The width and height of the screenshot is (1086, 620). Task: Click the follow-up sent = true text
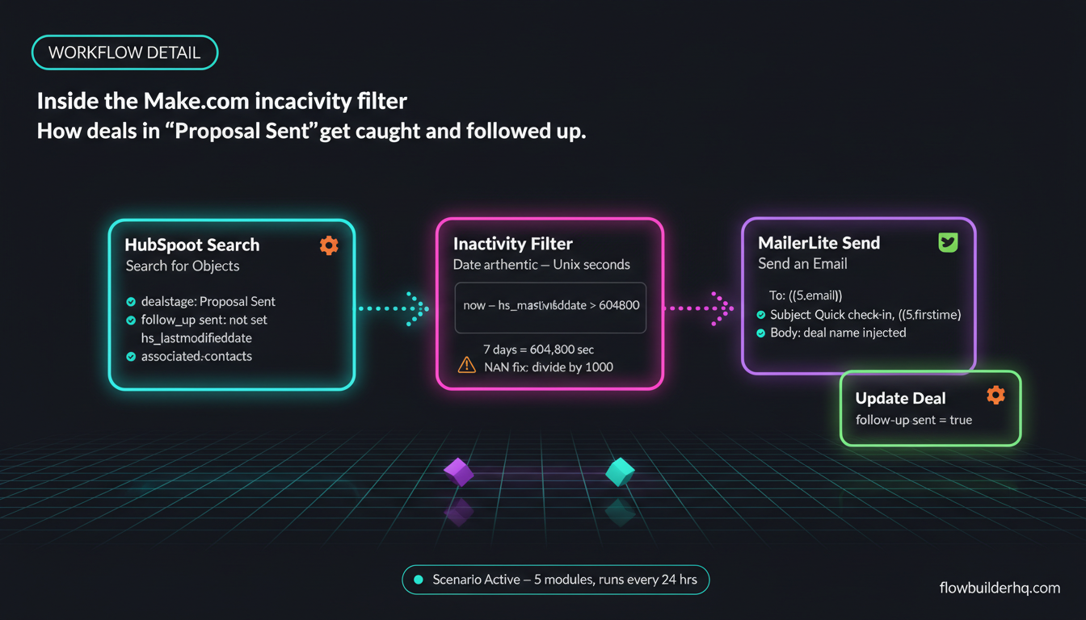[914, 420]
